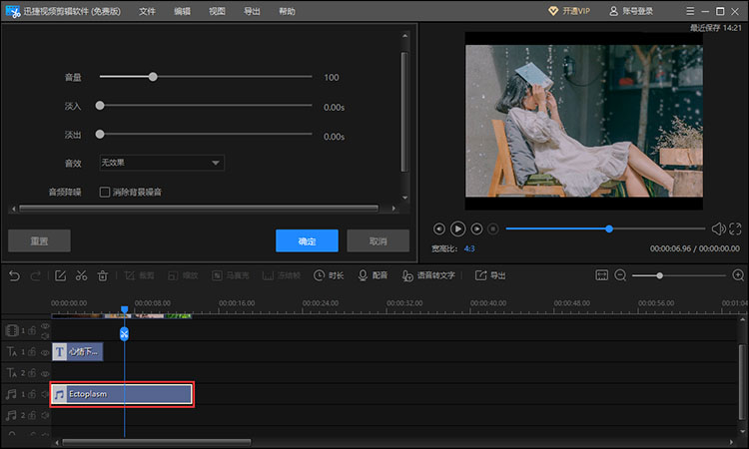Screen dimensions: 749x449
Task: Click the audio panel vertical scrollbar
Action: [404, 112]
